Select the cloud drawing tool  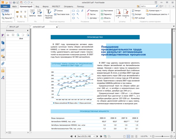click(78, 11)
